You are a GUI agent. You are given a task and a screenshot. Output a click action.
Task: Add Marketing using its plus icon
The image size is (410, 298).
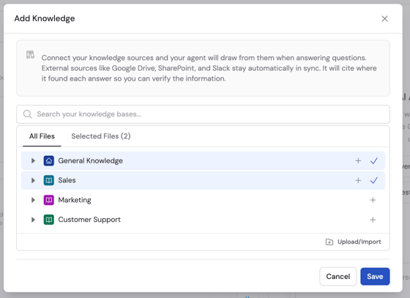tap(373, 200)
